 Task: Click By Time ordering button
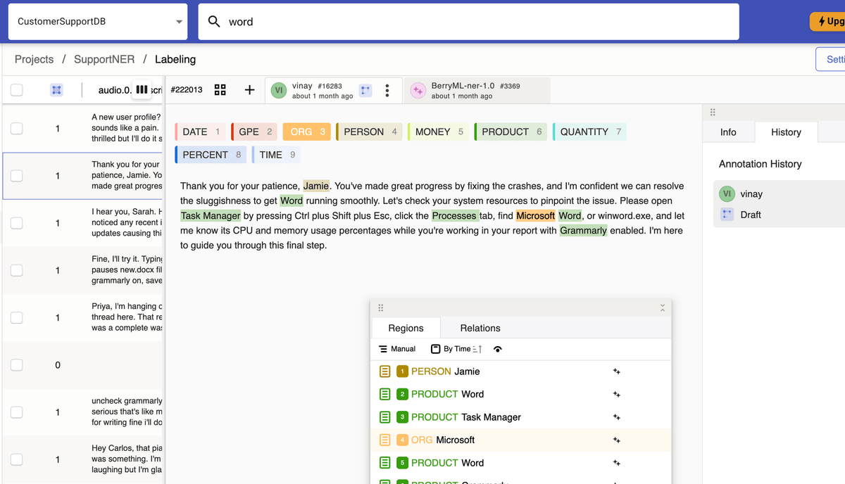[x=456, y=349]
